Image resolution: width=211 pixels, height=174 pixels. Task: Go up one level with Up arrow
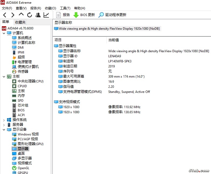coord(21,15)
